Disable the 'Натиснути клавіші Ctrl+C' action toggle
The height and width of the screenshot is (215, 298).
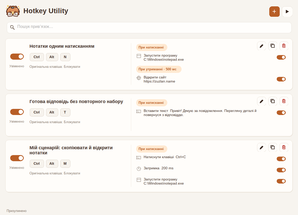click(x=281, y=159)
